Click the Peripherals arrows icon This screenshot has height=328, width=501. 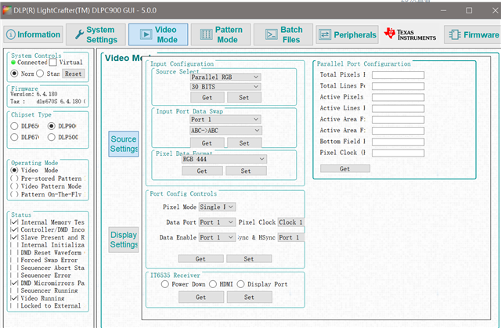coord(325,34)
